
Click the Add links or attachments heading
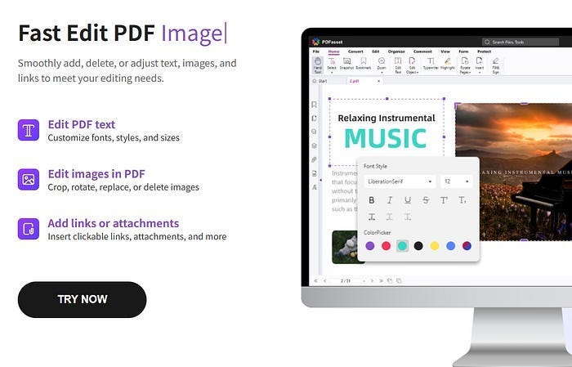(x=114, y=223)
